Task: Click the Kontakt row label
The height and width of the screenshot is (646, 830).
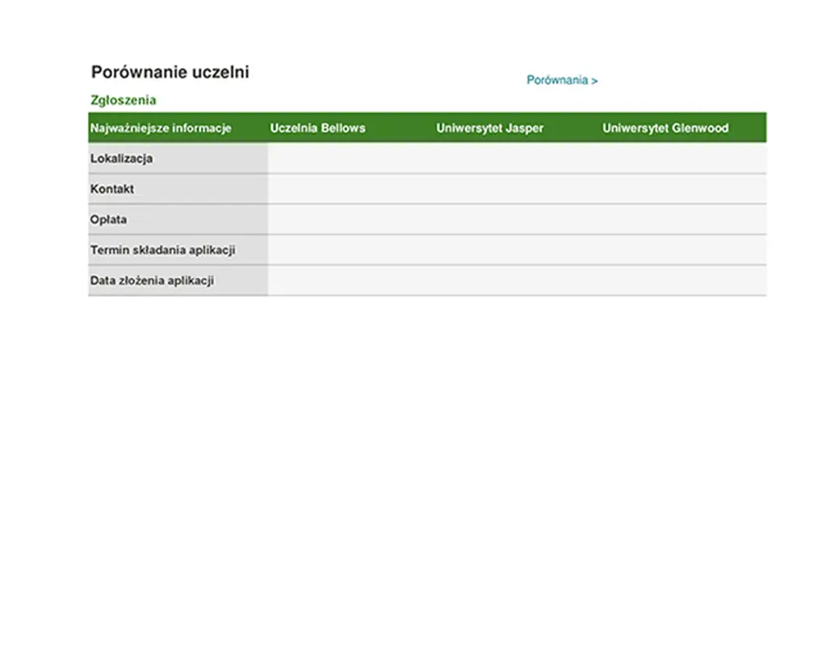Action: (112, 190)
